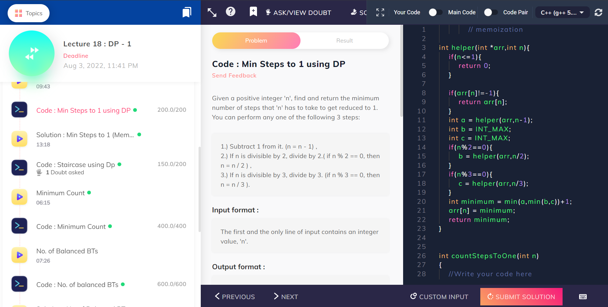This screenshot has height=307, width=608.
Task: Switch to the Problem tab
Action: coord(256,41)
